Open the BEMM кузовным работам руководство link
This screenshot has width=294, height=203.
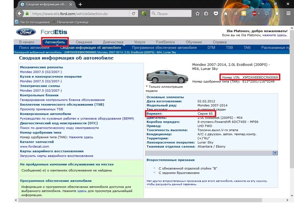point(77,119)
